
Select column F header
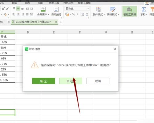pos(80,32)
